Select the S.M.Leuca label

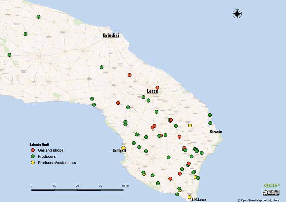tap(199, 200)
